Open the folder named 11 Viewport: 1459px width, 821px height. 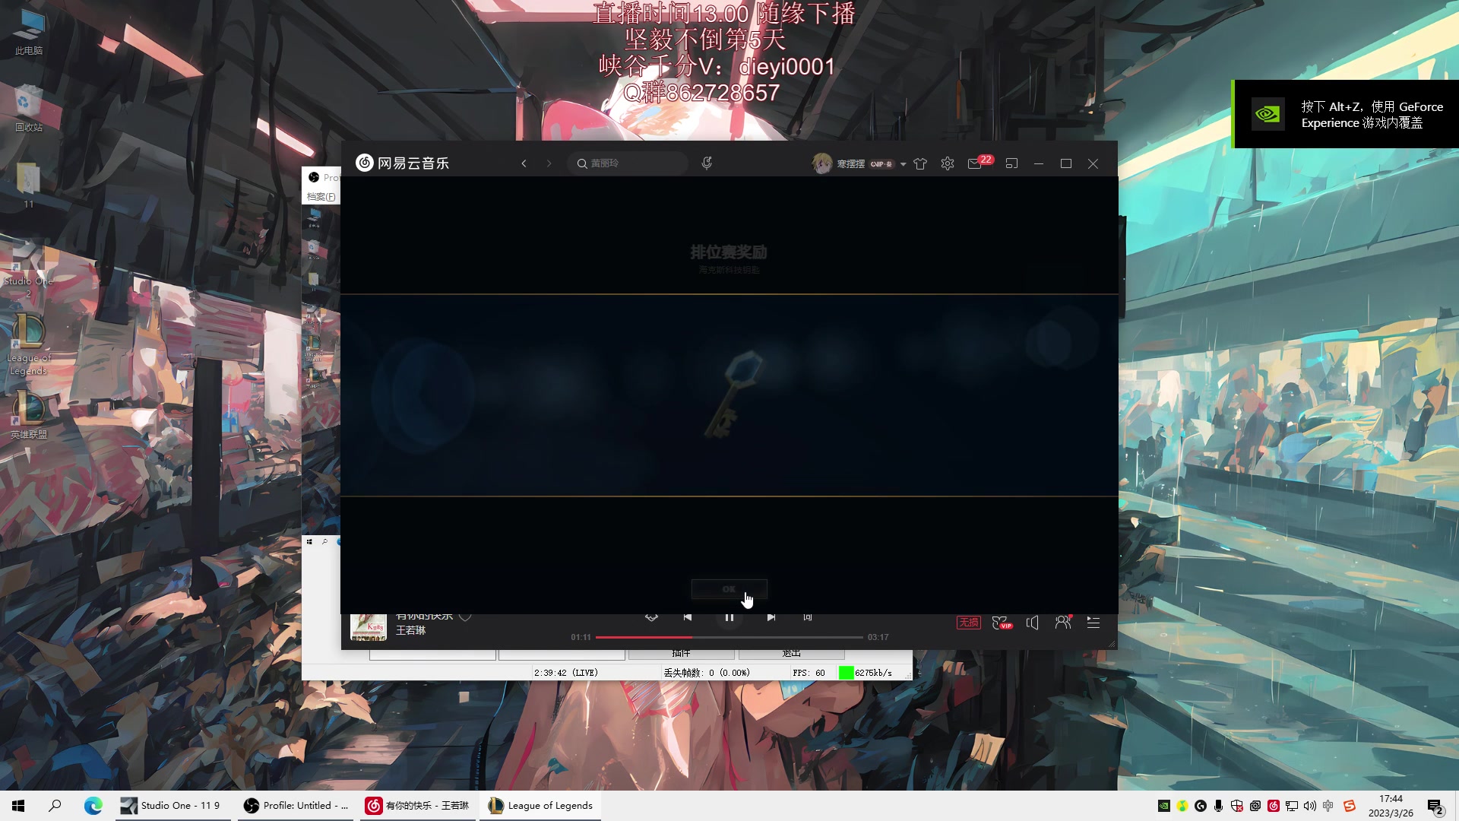(29, 185)
